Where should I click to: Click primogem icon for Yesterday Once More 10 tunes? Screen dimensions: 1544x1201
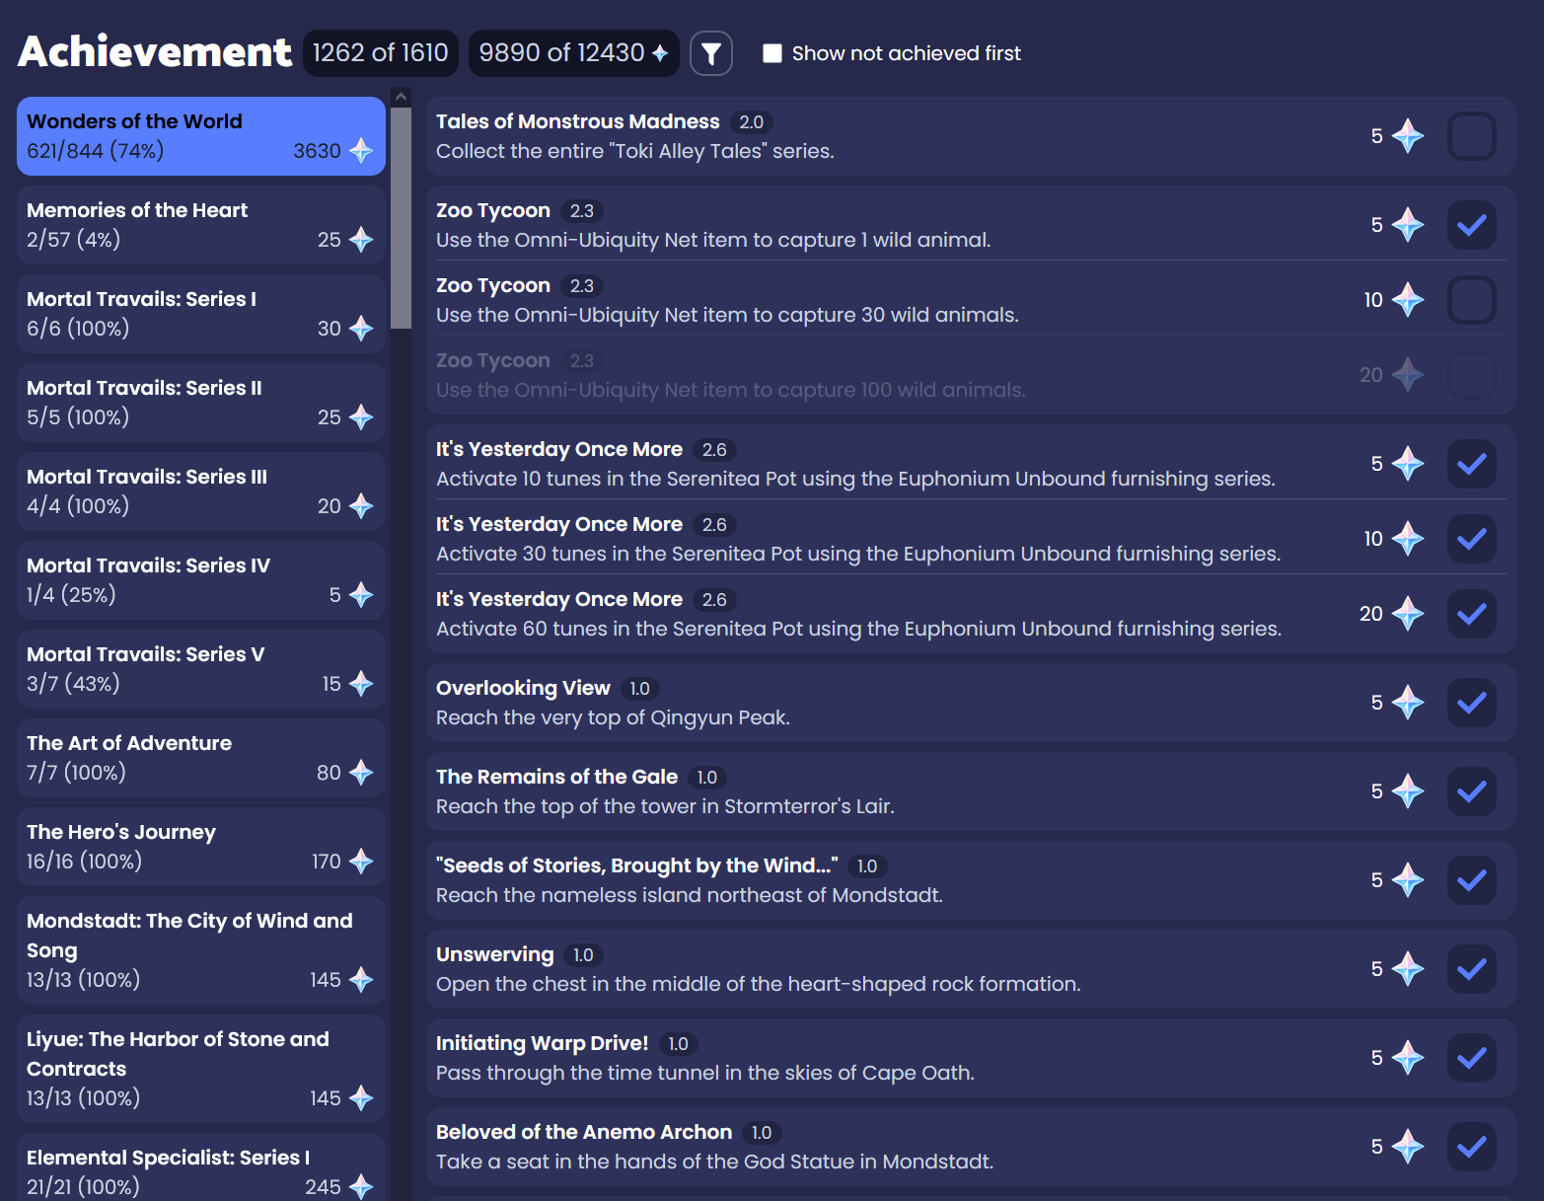click(x=1408, y=464)
